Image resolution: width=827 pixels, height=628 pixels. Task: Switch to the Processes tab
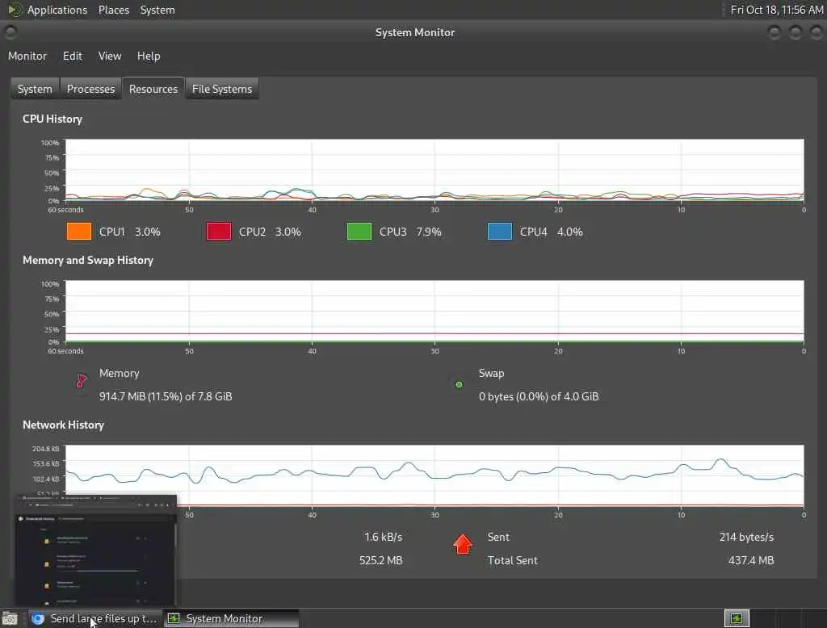tap(90, 89)
